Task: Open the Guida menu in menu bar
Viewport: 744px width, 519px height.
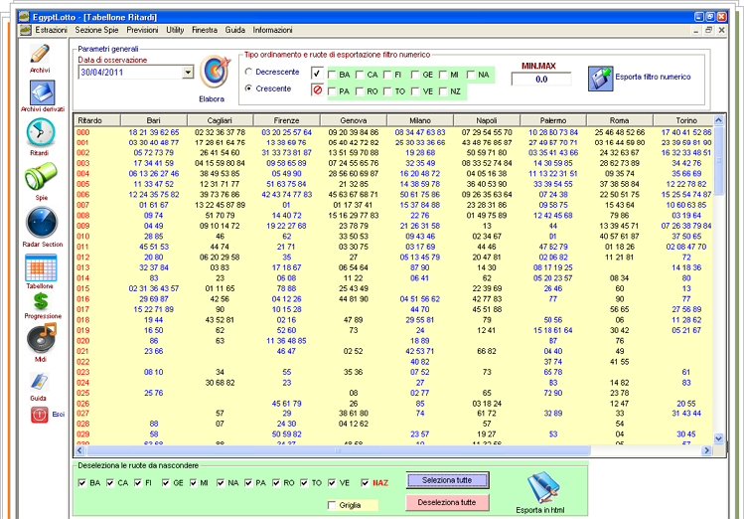Action: pos(235,30)
